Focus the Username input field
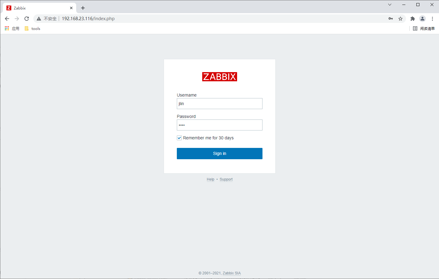This screenshot has height=279, width=439. (220, 104)
